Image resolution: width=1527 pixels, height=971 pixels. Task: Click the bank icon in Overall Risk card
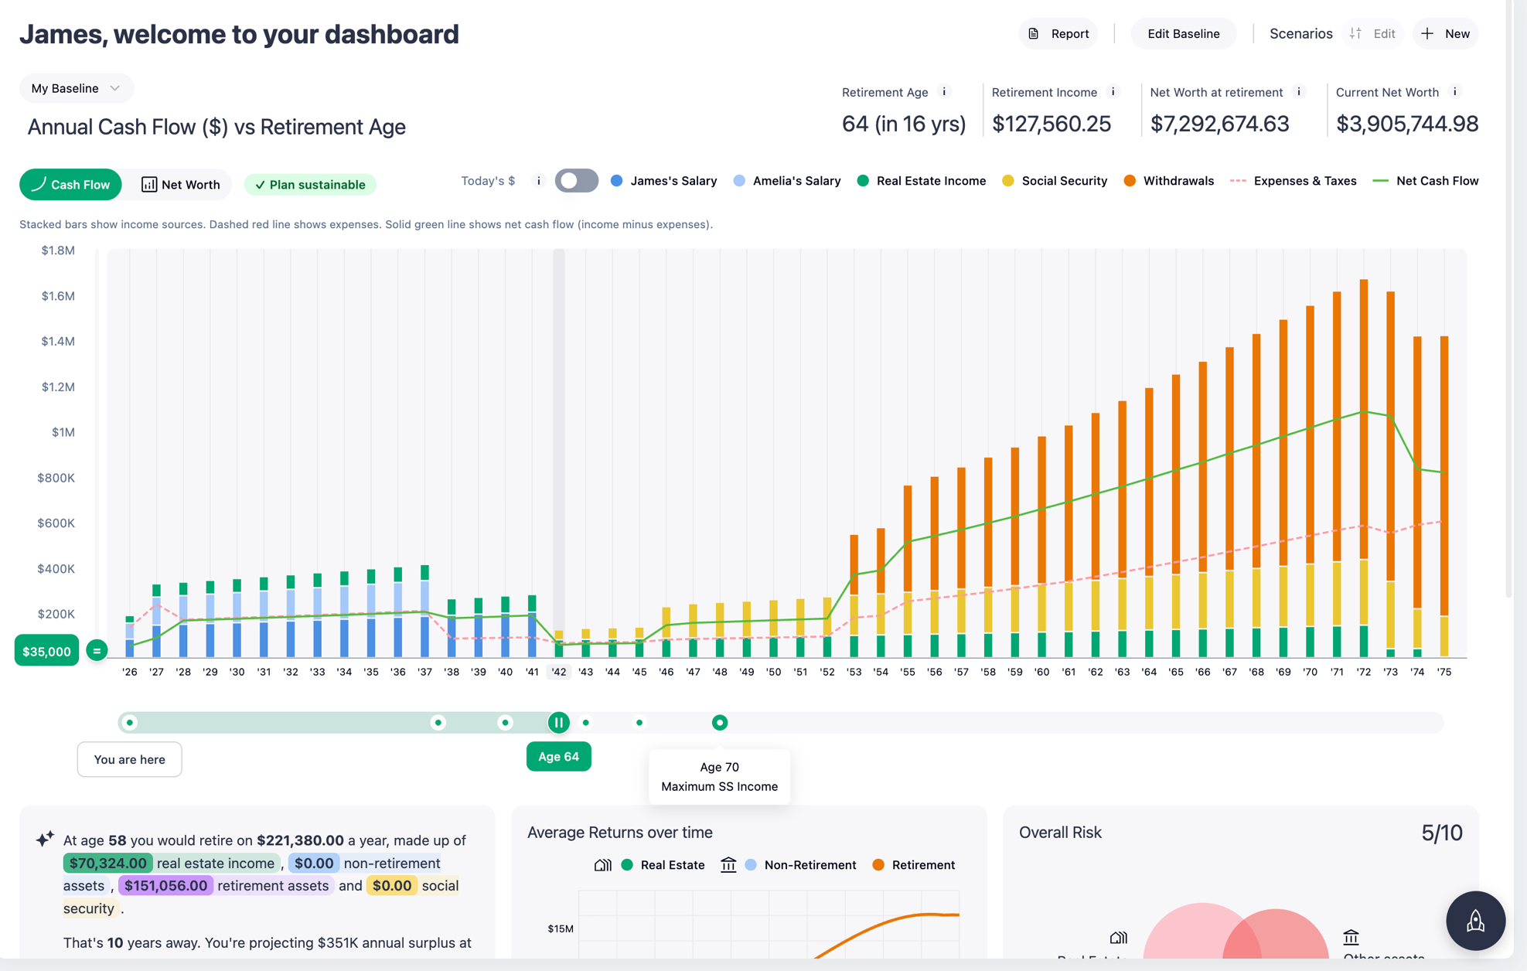click(x=1351, y=937)
